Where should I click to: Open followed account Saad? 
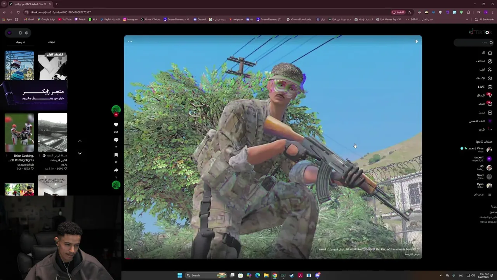tap(484, 177)
